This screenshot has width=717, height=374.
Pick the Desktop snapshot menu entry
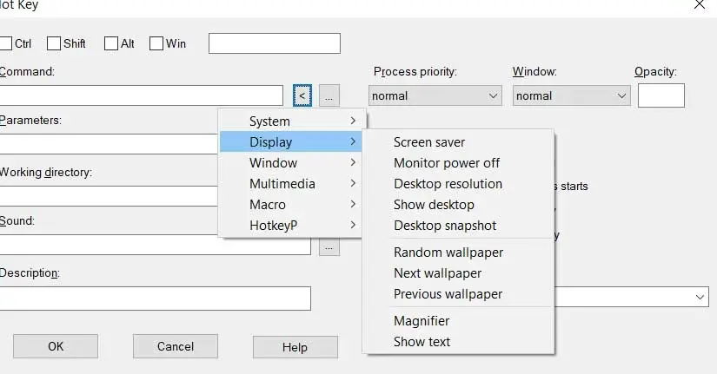click(x=445, y=226)
